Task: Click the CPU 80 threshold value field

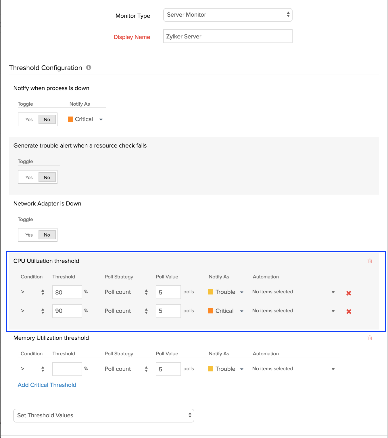Action: click(67, 292)
